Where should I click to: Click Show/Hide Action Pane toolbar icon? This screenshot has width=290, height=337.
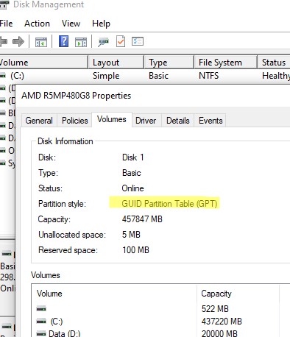coord(81,42)
